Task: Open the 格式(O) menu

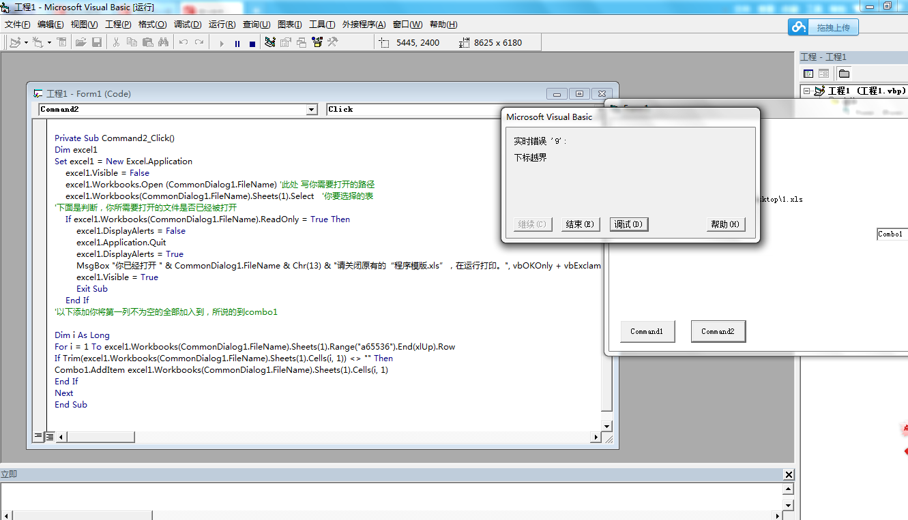Action: coord(152,25)
